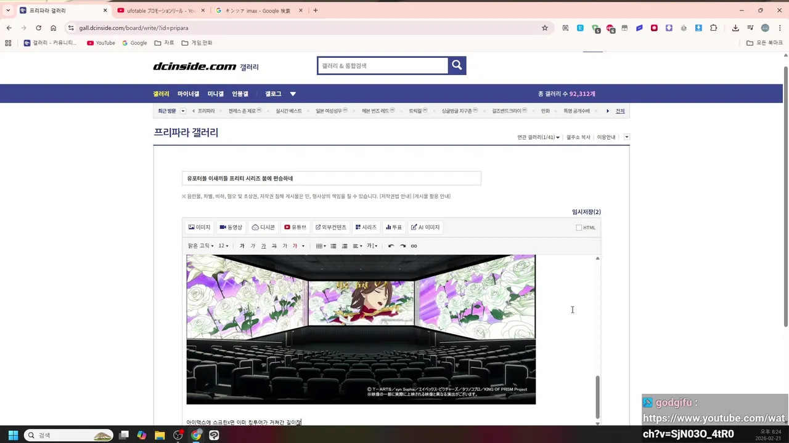This screenshot has width=789, height=443.
Task: Click the Windows taskbar search box
Action: click(69, 435)
